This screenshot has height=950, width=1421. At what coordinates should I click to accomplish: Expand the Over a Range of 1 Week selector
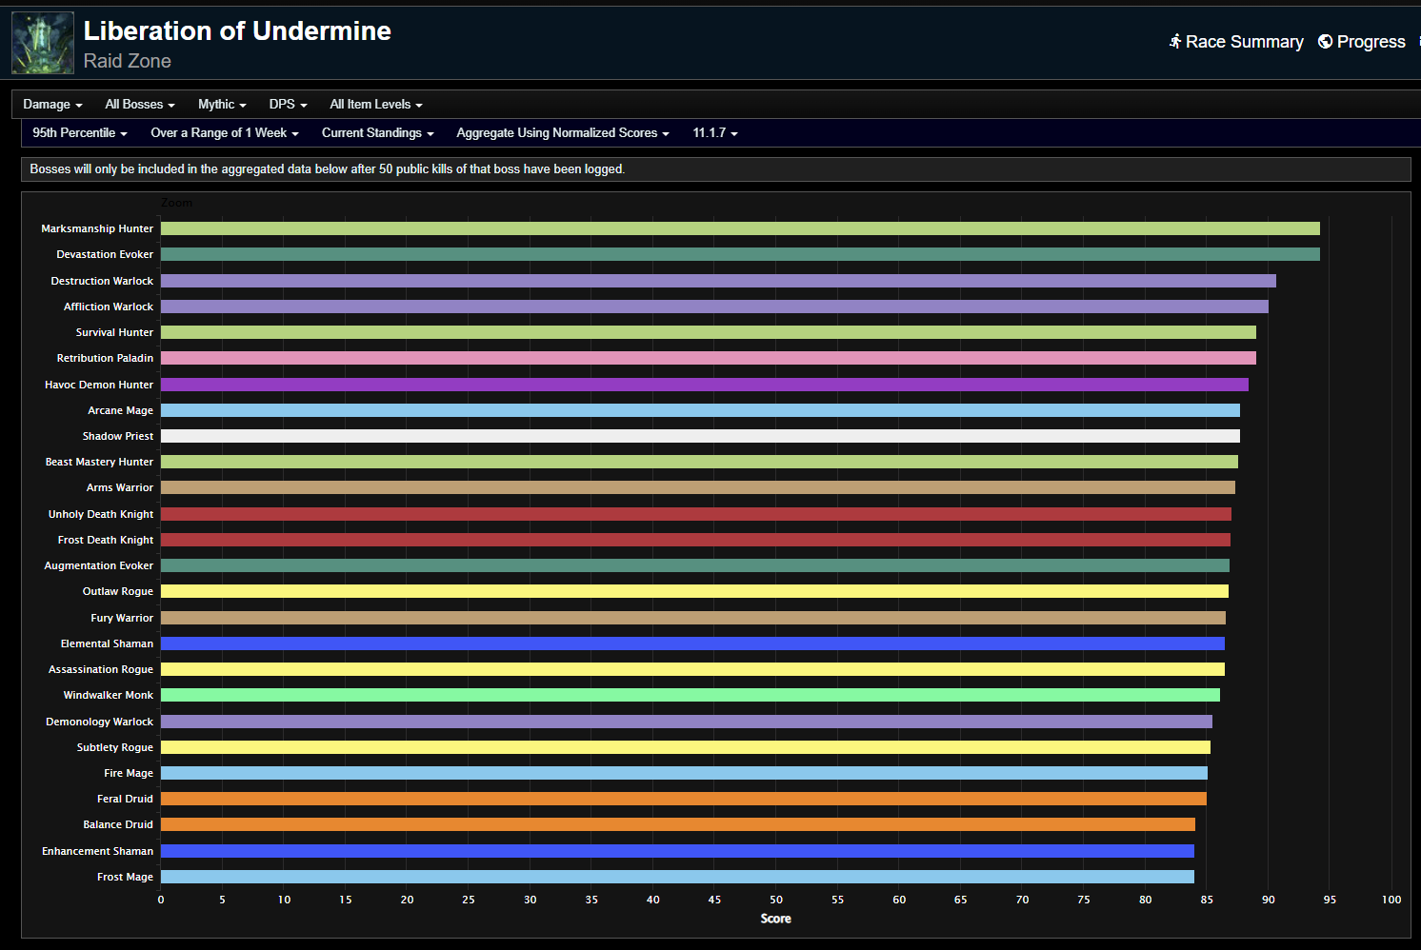point(224,133)
